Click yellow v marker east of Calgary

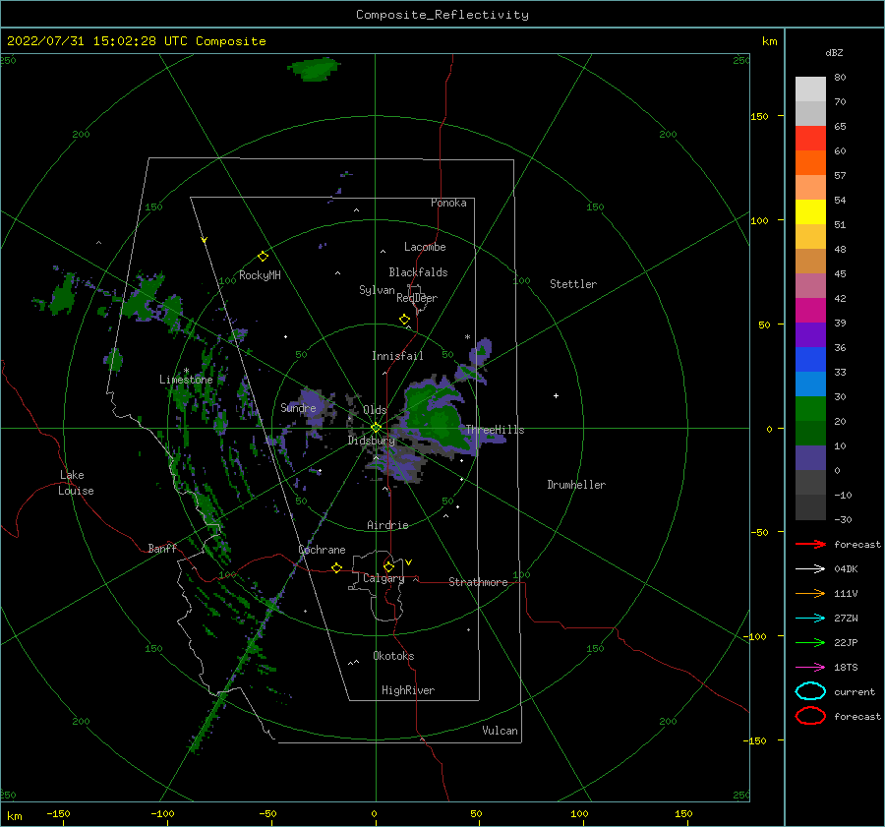point(408,562)
